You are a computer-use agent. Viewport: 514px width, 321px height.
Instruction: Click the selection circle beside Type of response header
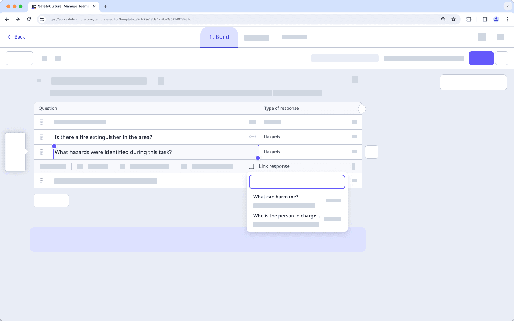(362, 109)
